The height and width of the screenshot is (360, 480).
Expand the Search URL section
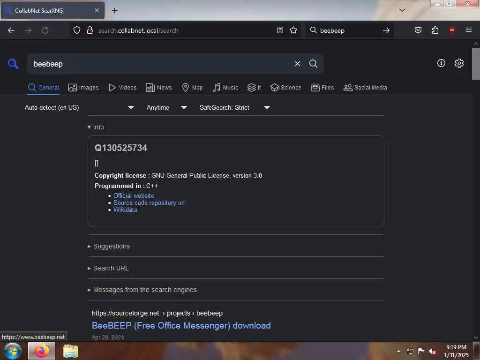pos(108,268)
